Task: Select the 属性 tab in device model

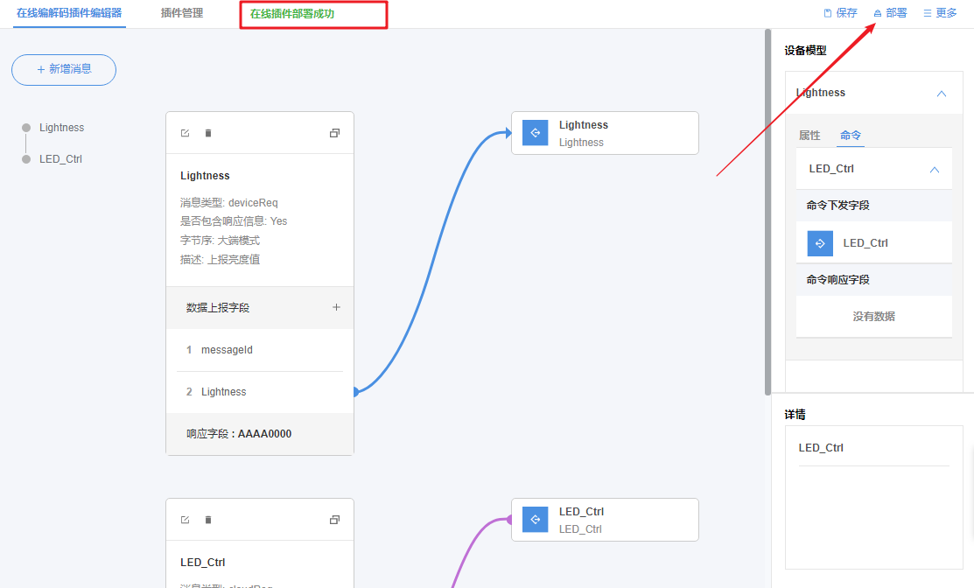Action: pos(809,136)
